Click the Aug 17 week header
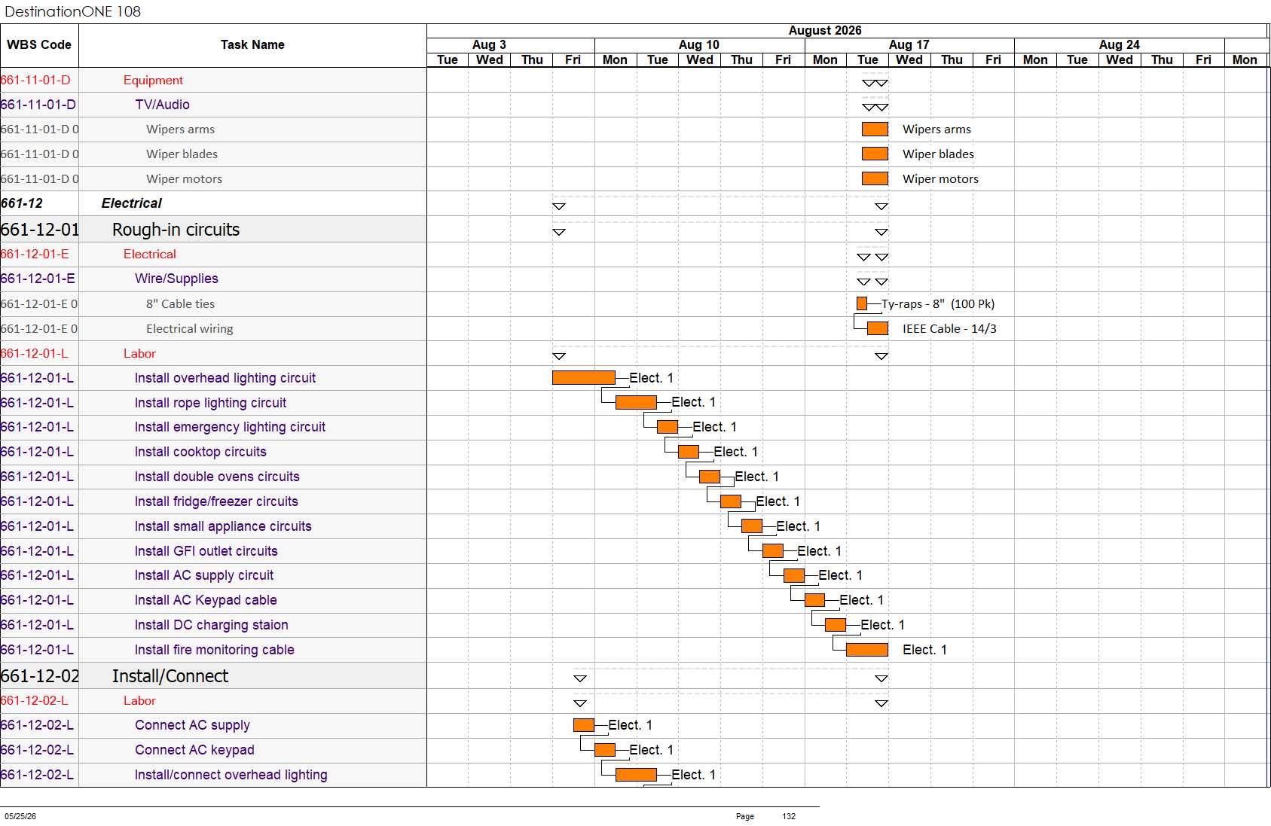This screenshot has height=826, width=1271. click(909, 45)
